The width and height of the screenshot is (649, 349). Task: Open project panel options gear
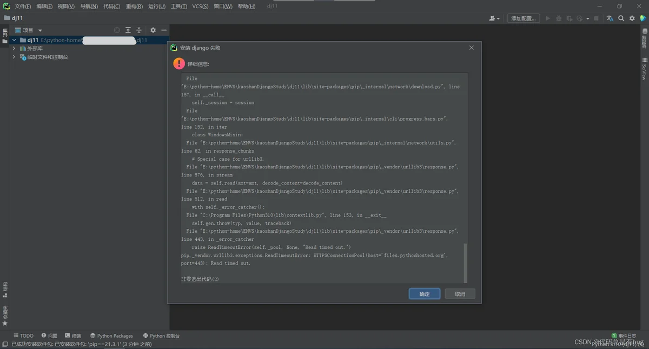tap(153, 30)
